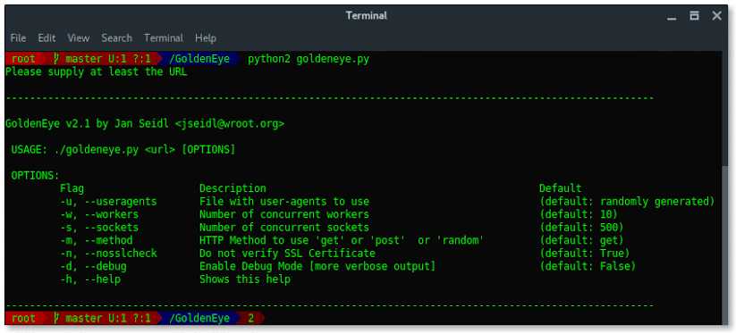
Task: Click the '(default: 500)' value
Action: 581,228
